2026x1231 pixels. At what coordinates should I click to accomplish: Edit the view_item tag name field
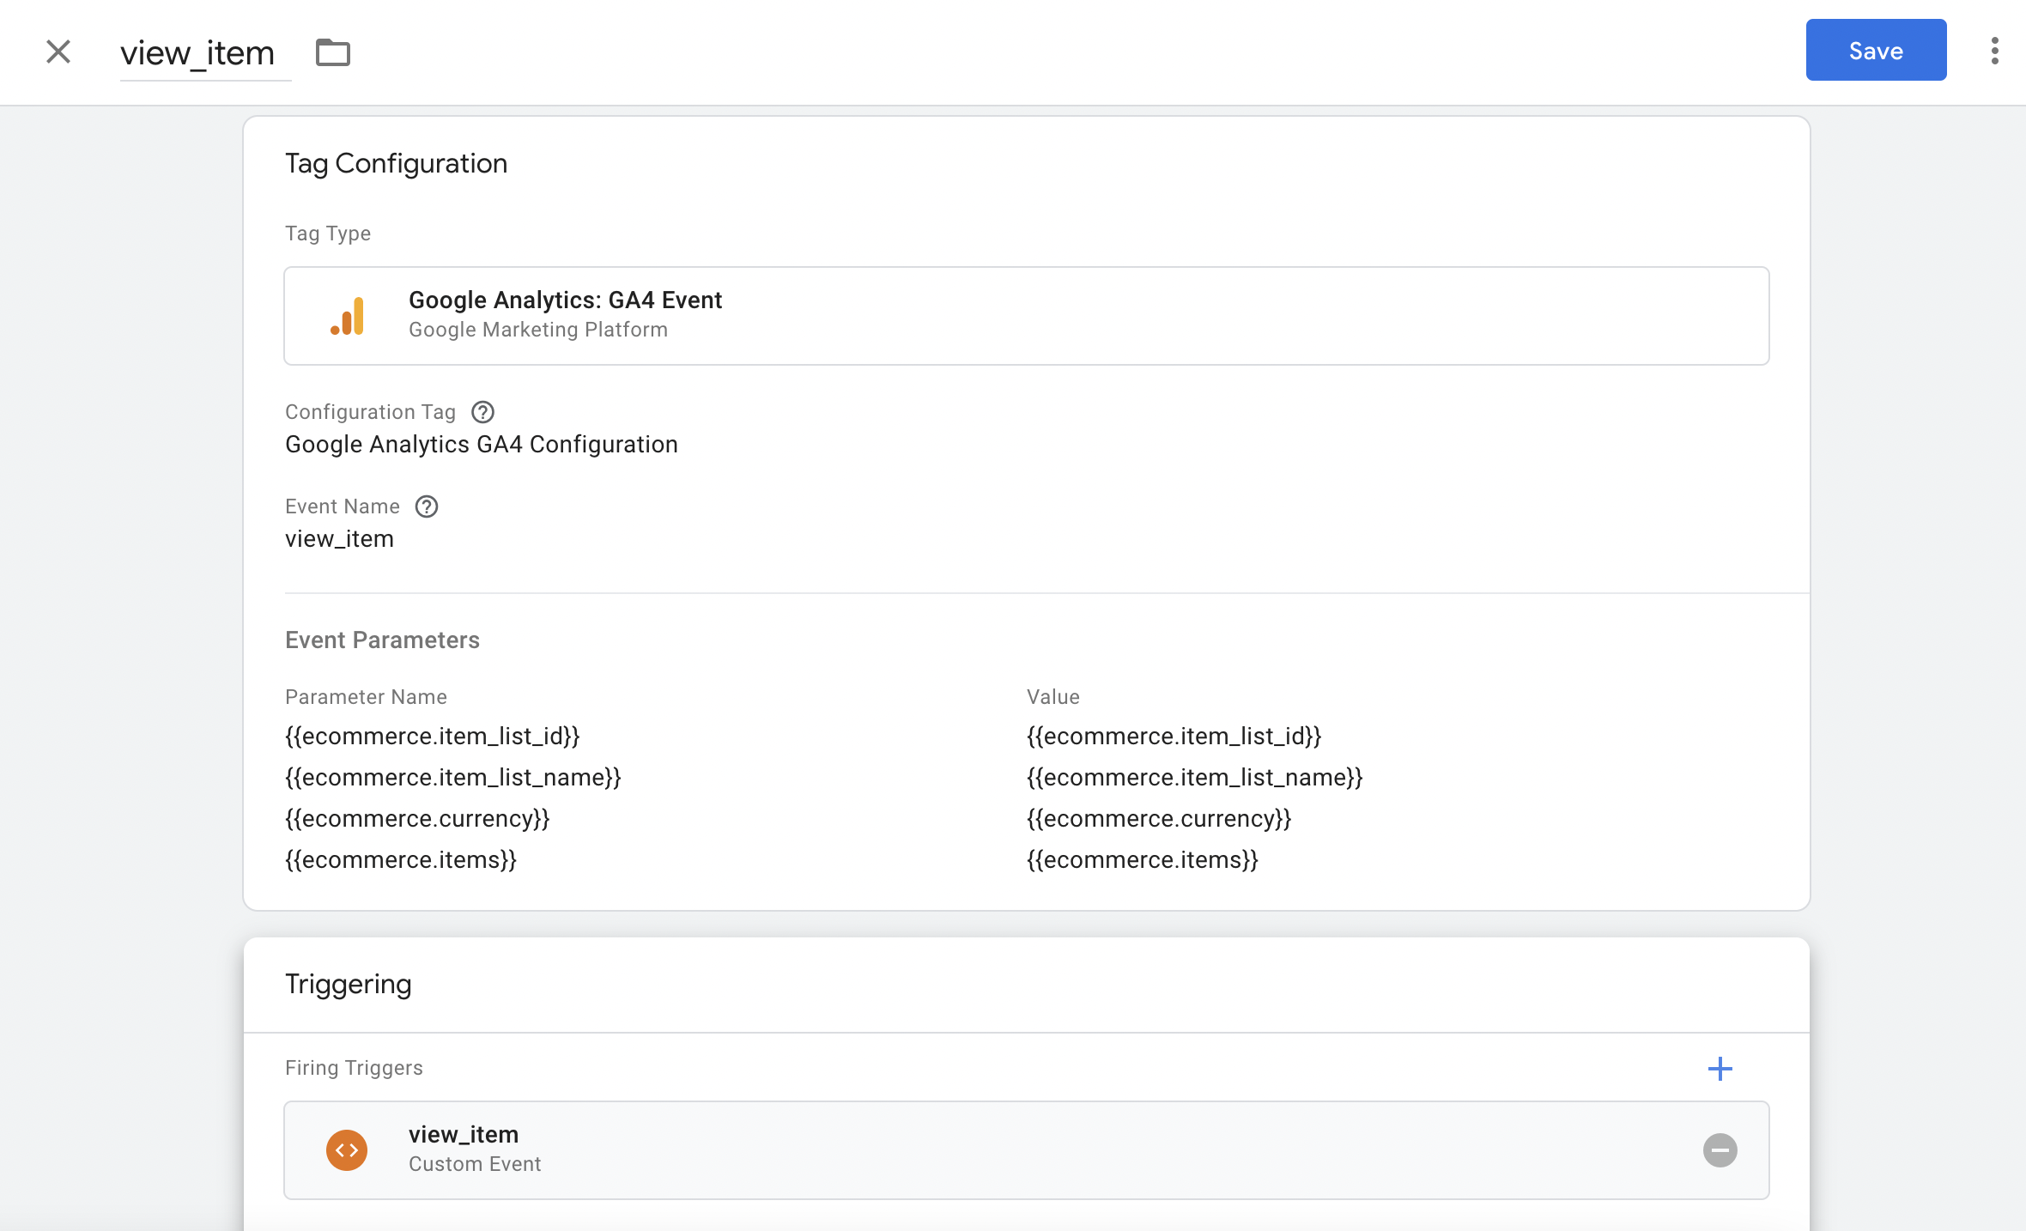(x=205, y=53)
